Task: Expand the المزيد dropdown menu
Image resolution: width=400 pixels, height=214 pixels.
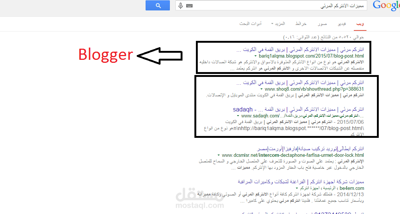Action: click(x=278, y=24)
